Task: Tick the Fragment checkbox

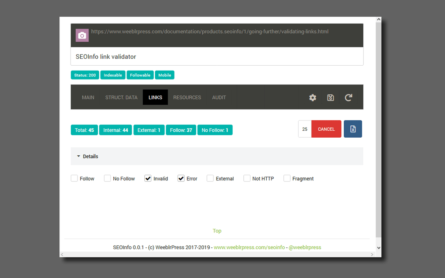Action: [x=287, y=178]
